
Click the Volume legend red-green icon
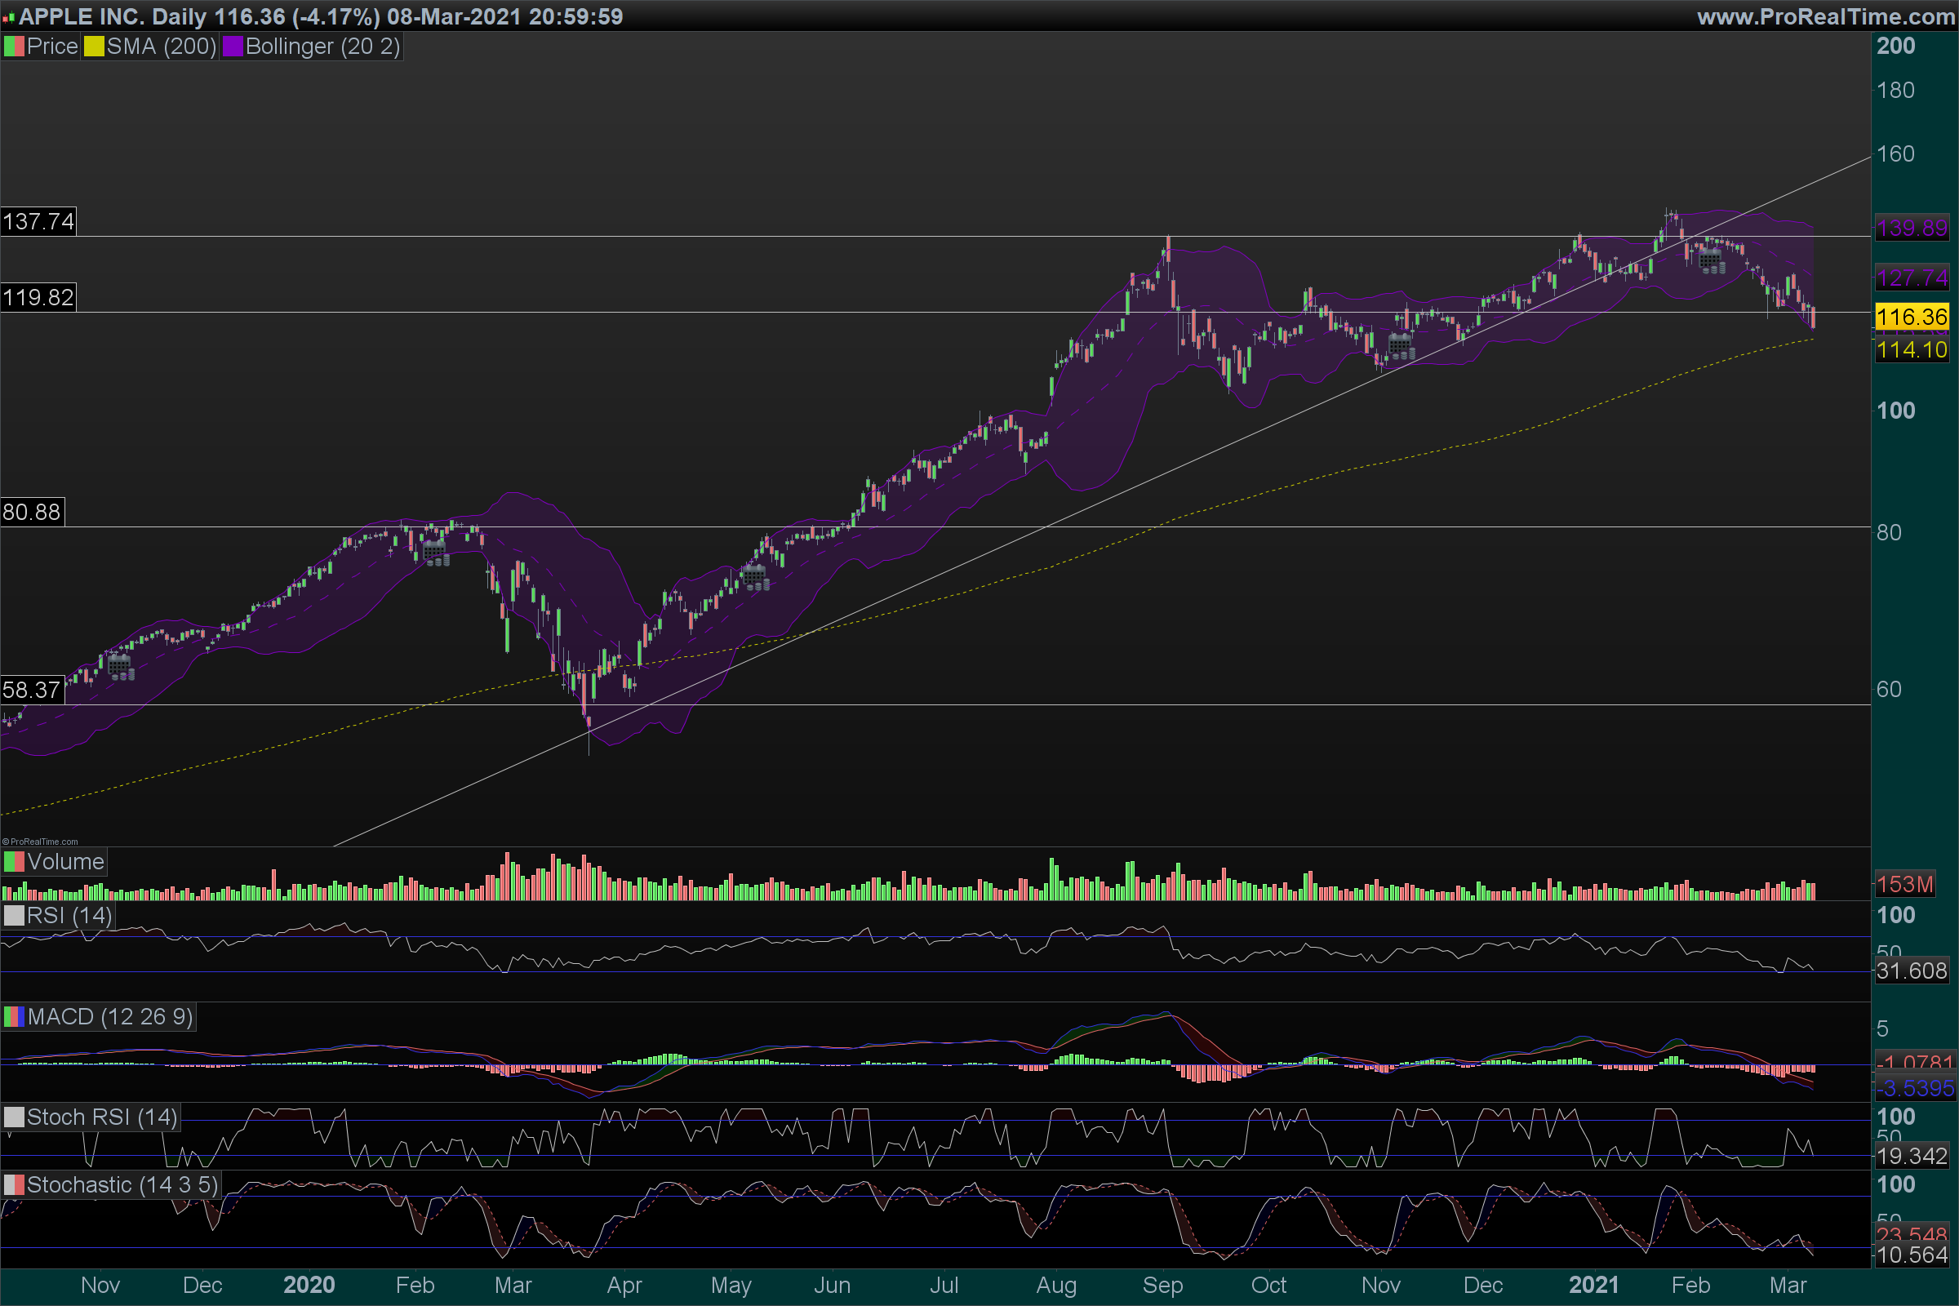[14, 861]
